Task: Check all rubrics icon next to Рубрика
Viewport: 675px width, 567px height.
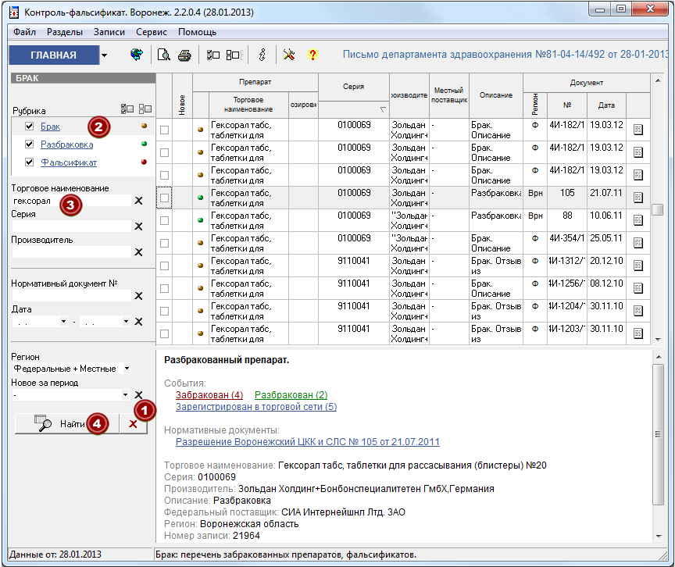Action: click(127, 109)
